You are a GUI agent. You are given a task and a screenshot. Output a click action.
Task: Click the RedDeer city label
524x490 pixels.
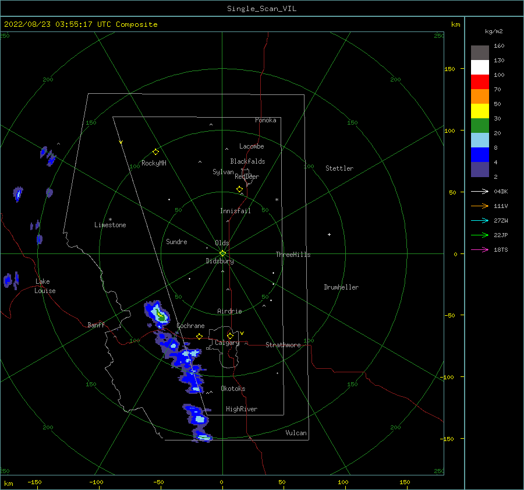pos(247,177)
